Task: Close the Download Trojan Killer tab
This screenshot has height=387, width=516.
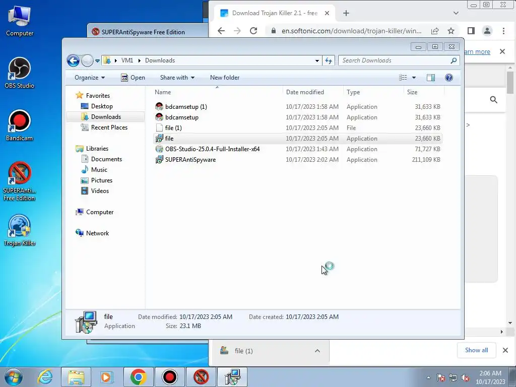Action: point(327,13)
